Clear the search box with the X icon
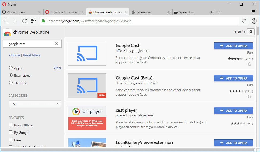 pyautogui.click(x=57, y=44)
